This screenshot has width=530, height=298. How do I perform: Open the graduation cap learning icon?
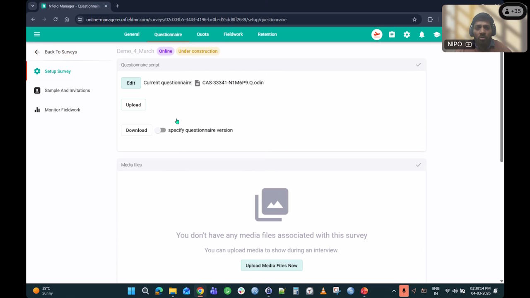click(437, 34)
